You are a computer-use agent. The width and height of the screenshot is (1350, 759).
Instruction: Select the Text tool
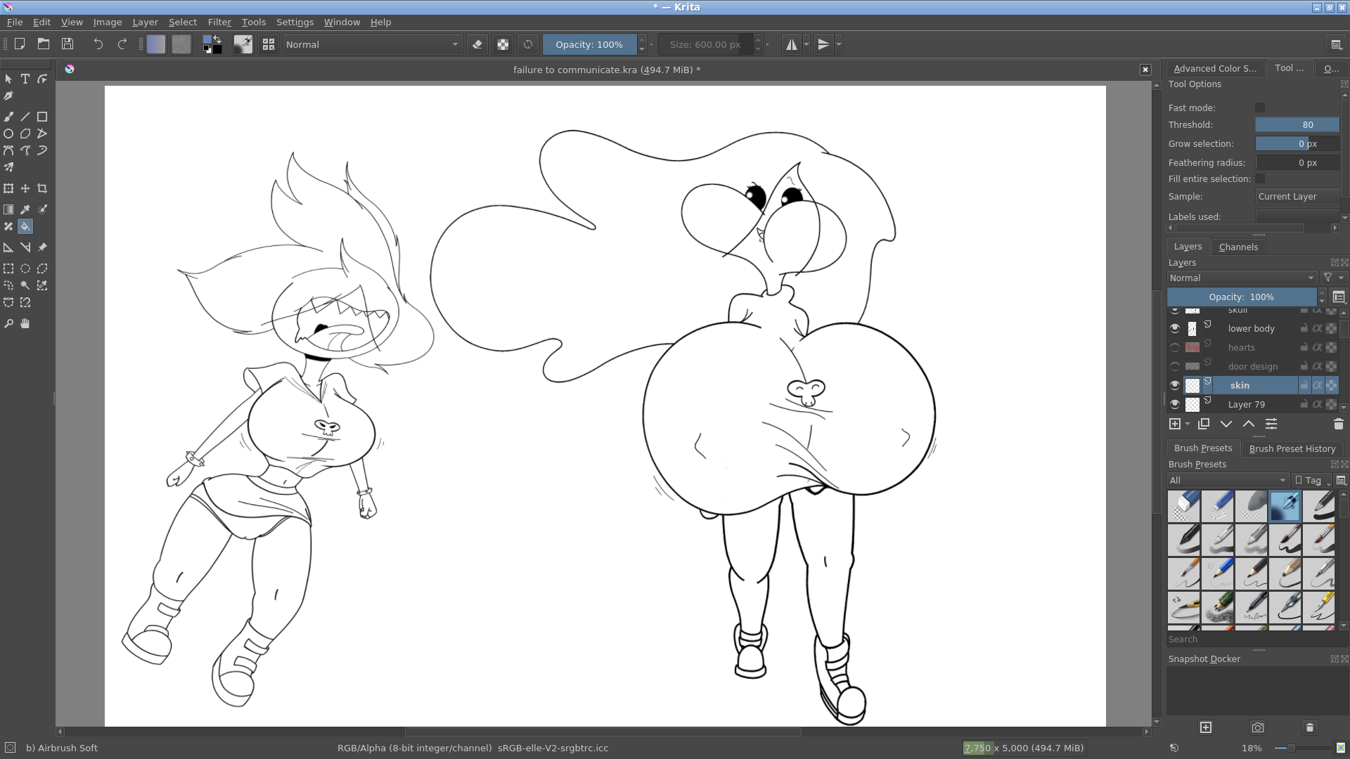[25, 79]
